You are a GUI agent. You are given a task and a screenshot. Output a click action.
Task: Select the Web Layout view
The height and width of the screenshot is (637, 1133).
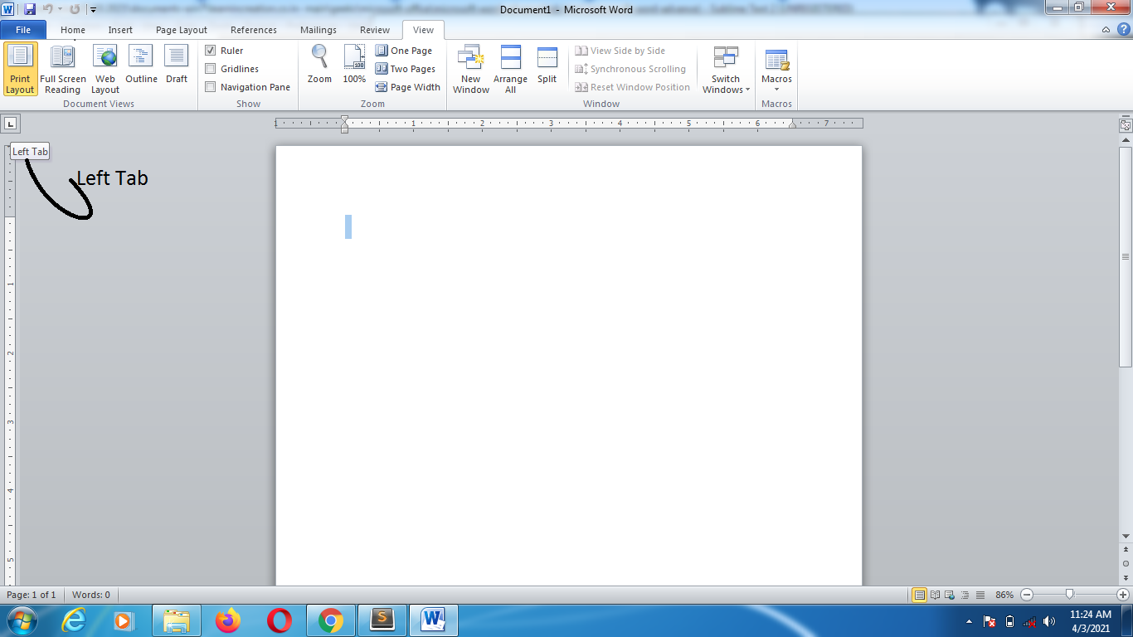click(105, 69)
